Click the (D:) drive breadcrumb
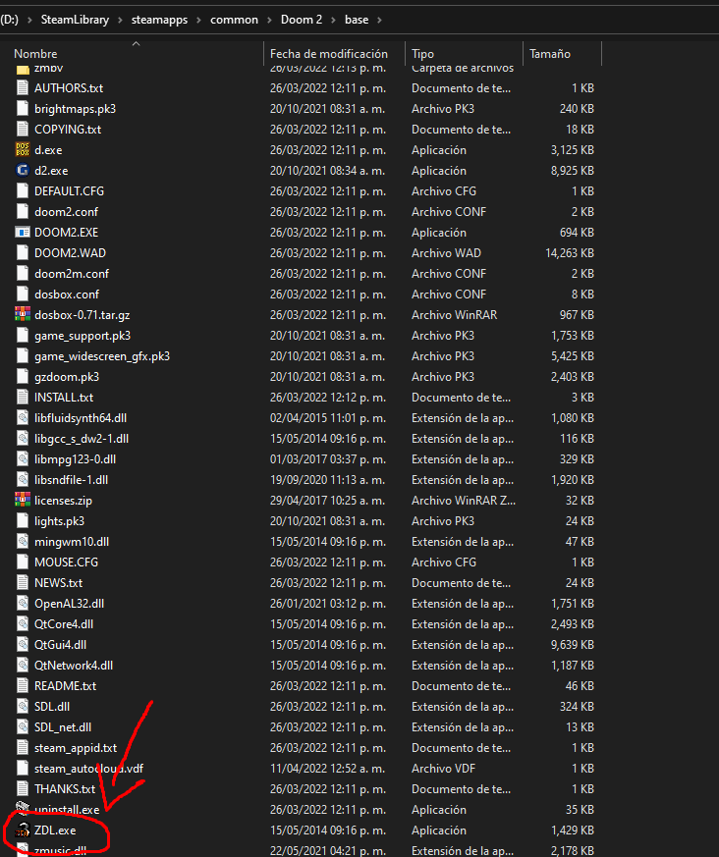 click(9, 20)
